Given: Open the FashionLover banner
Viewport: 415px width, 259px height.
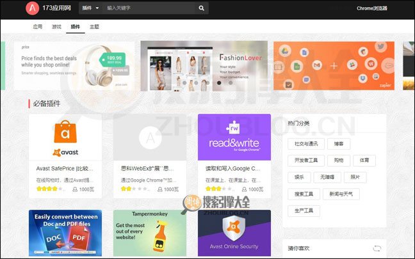Looking at the screenshot, I should pyautogui.click(x=204, y=66).
